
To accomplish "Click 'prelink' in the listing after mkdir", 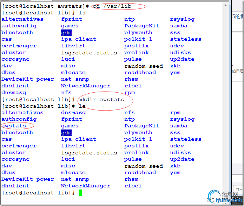I will point(137,153).
